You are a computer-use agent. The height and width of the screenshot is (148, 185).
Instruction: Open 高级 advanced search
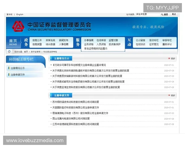pos(174,14)
